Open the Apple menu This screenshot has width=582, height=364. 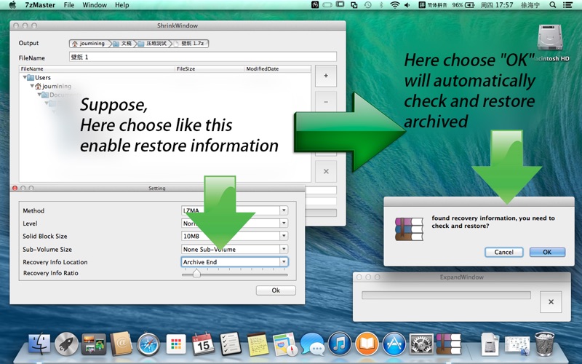12,5
